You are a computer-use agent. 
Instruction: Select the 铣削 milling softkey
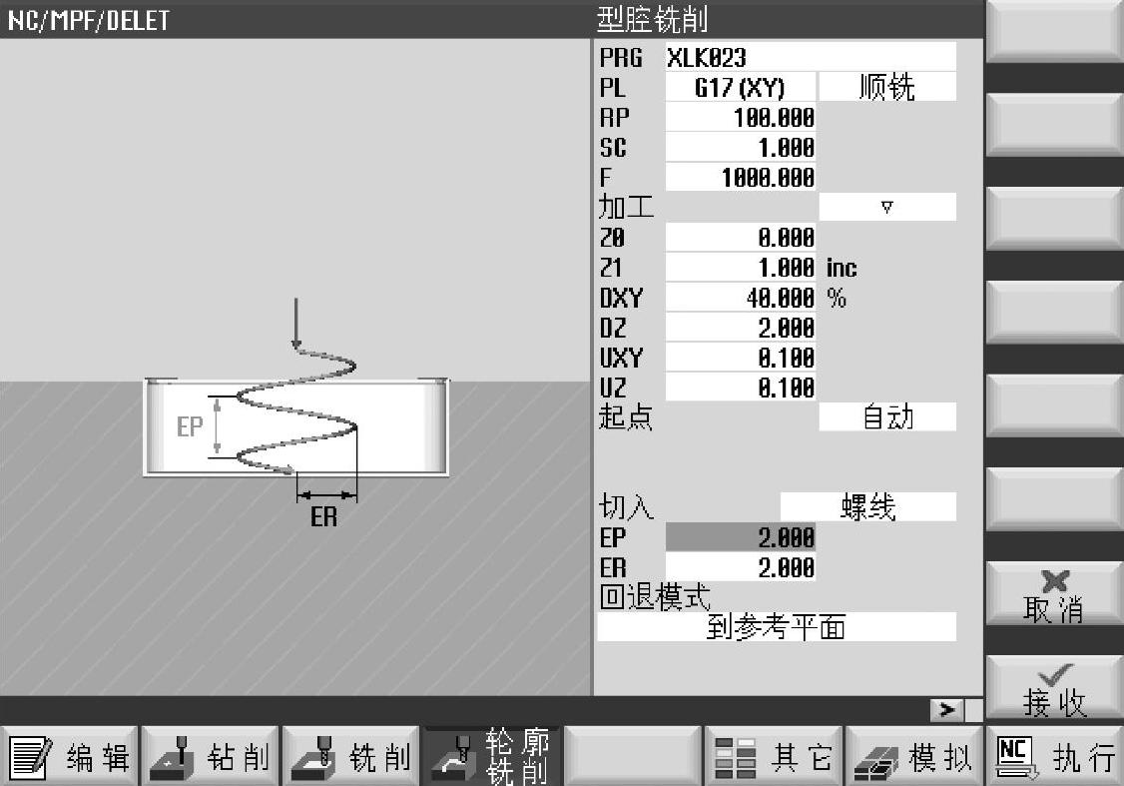(x=350, y=758)
